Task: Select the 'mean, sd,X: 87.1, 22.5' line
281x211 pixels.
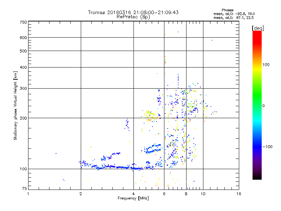Action: [x=234, y=18]
